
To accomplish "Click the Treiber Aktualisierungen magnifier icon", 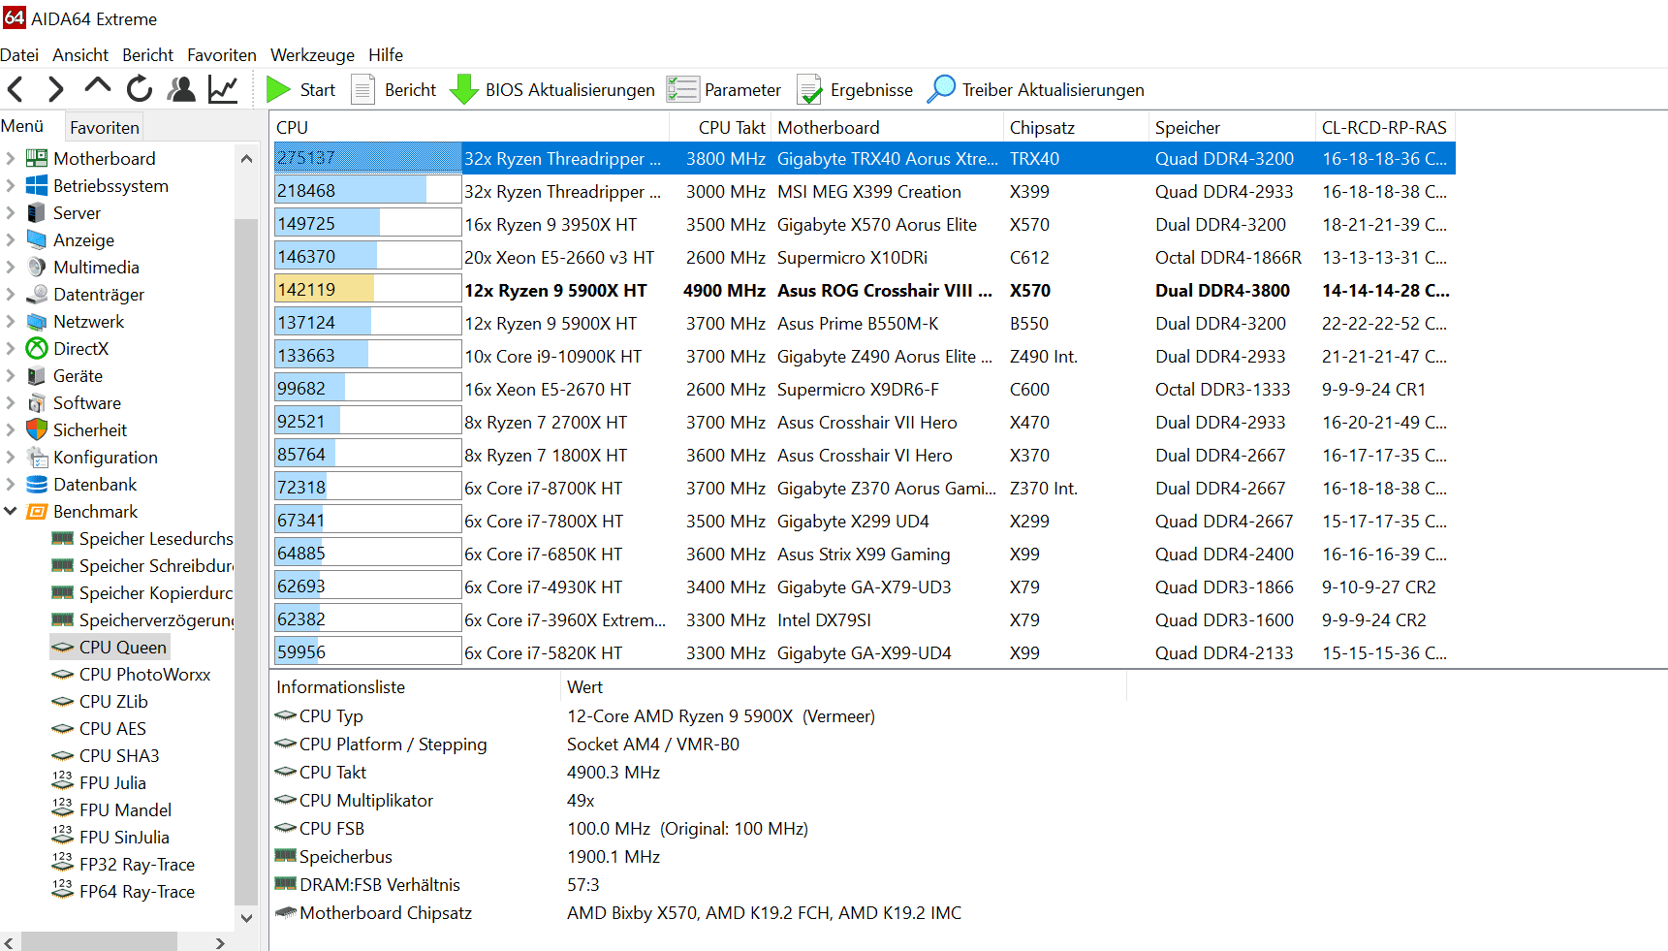I will 941,89.
